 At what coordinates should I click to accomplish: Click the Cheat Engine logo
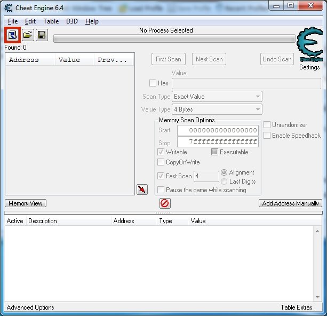[x=309, y=44]
